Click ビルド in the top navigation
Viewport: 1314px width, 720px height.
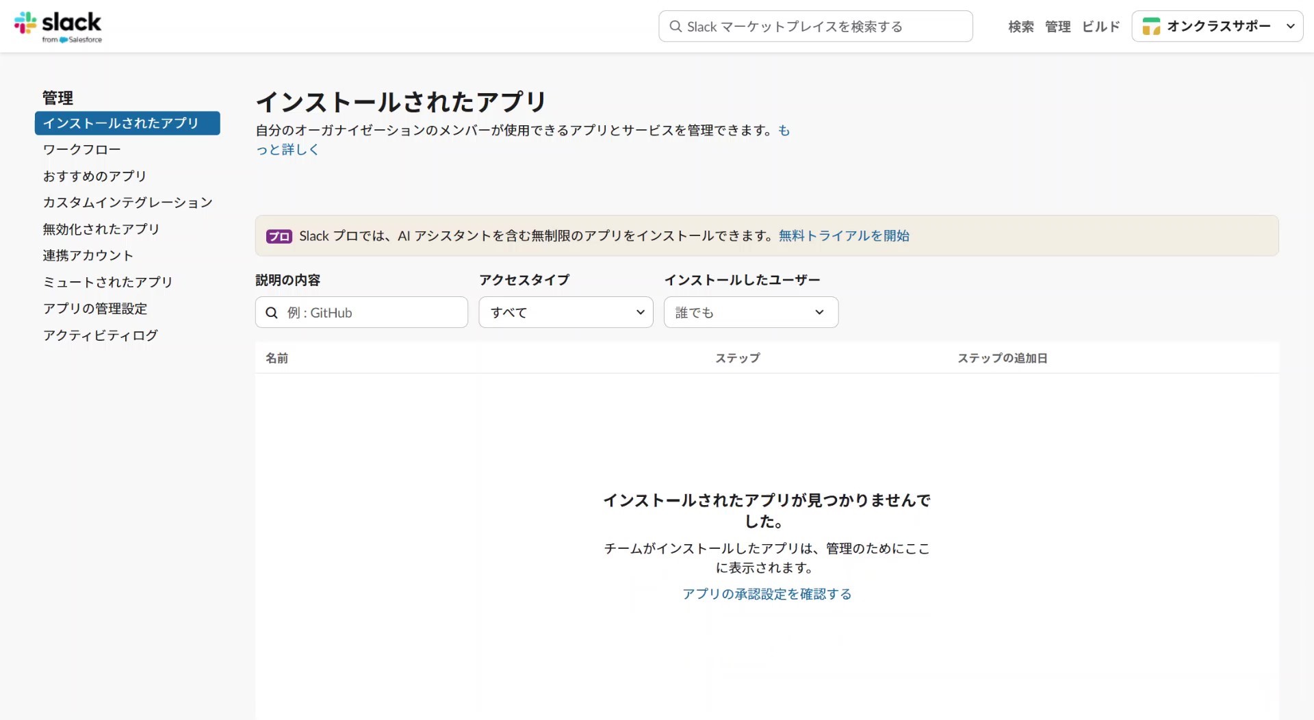[1100, 27]
